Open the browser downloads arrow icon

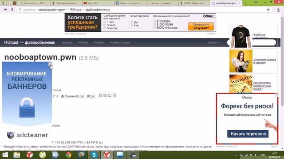[279, 10]
